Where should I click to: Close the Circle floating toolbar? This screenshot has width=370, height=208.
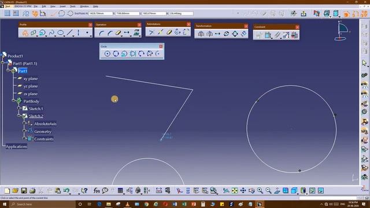tap(161, 46)
